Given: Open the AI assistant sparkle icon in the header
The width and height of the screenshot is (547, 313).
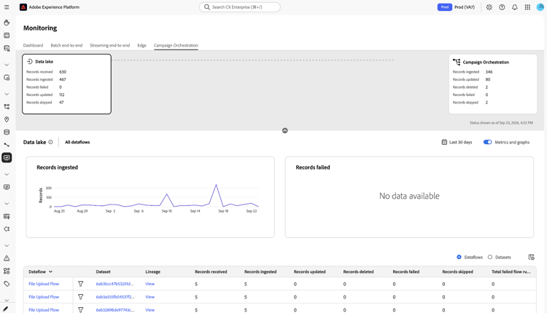Looking at the screenshot, I should click(x=489, y=7).
